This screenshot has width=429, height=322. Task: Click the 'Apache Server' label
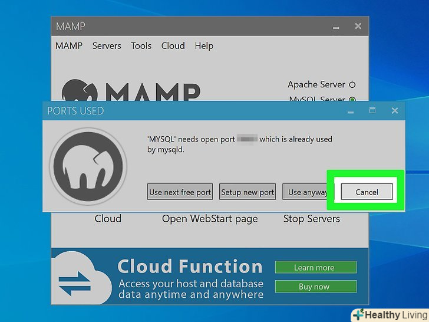316,84
